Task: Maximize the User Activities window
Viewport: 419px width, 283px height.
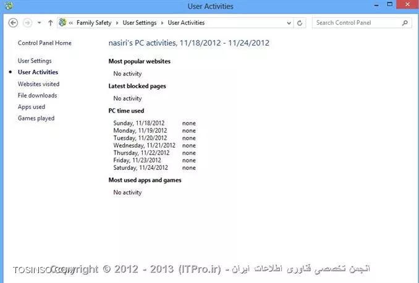Action: point(390,4)
